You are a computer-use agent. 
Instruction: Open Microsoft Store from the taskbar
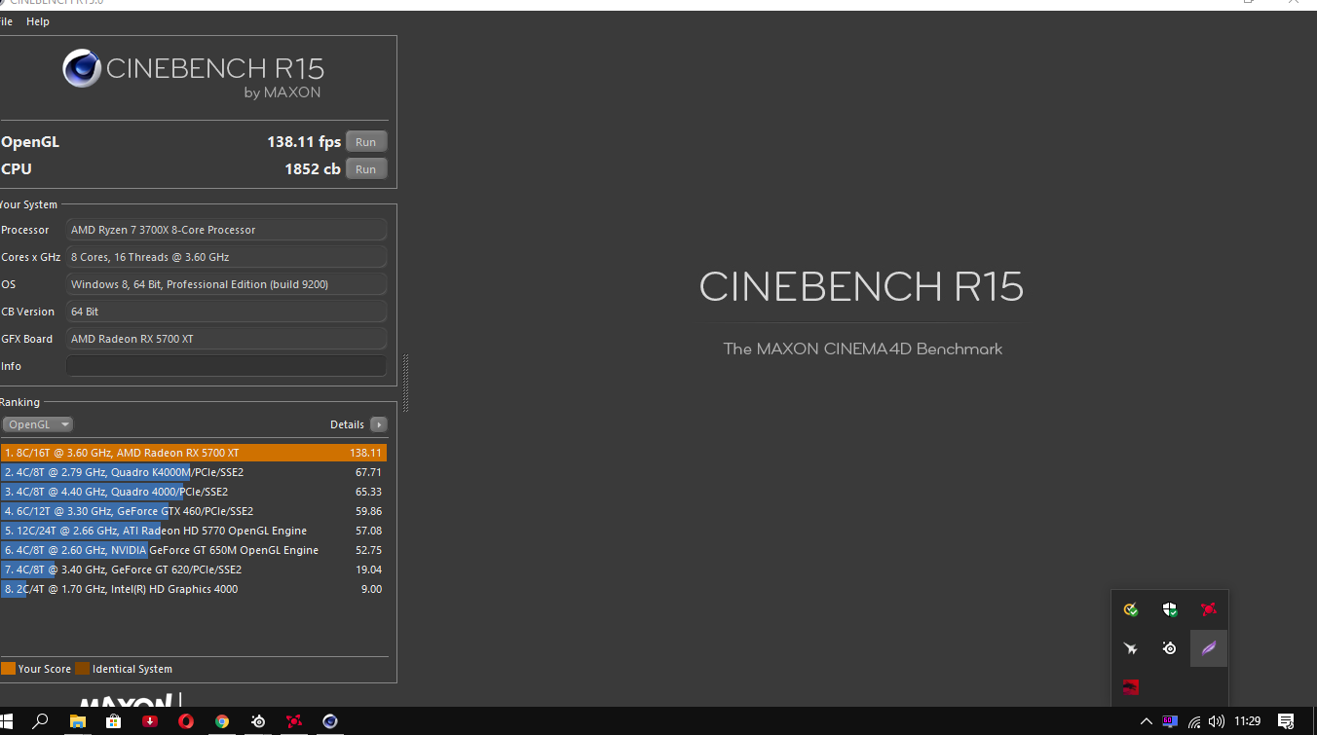(x=114, y=721)
